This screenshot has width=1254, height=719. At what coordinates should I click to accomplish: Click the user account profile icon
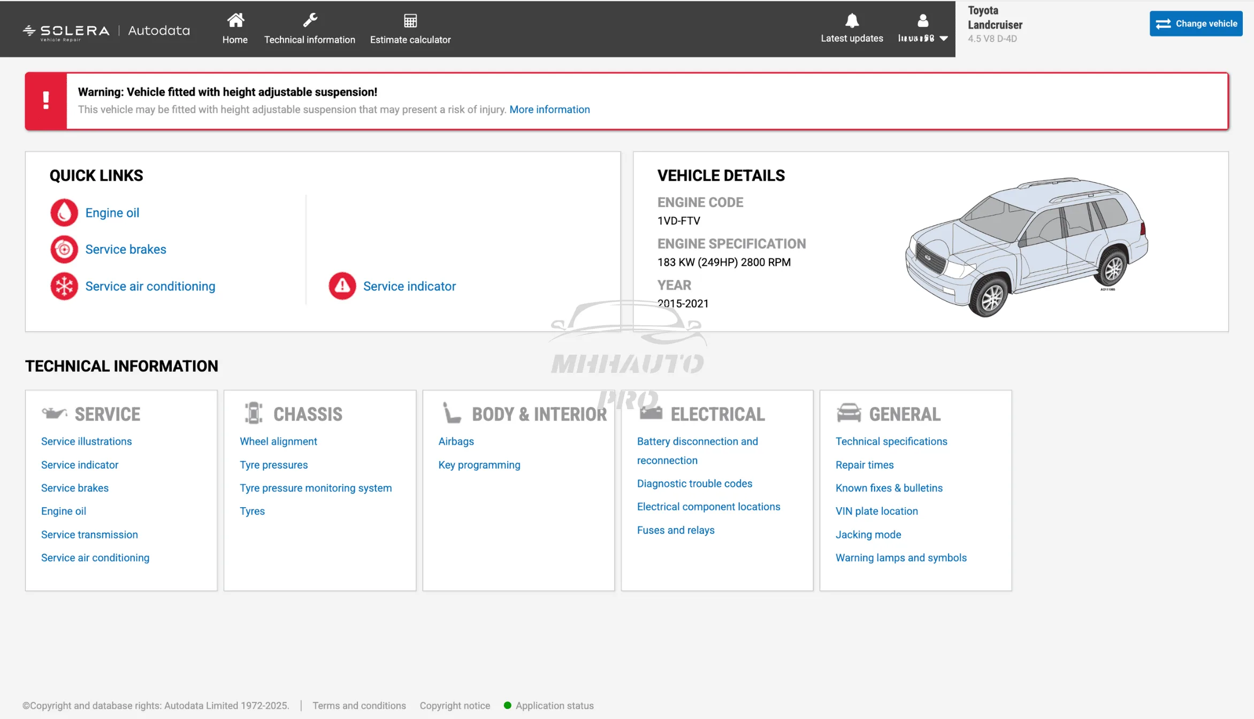pyautogui.click(x=923, y=21)
